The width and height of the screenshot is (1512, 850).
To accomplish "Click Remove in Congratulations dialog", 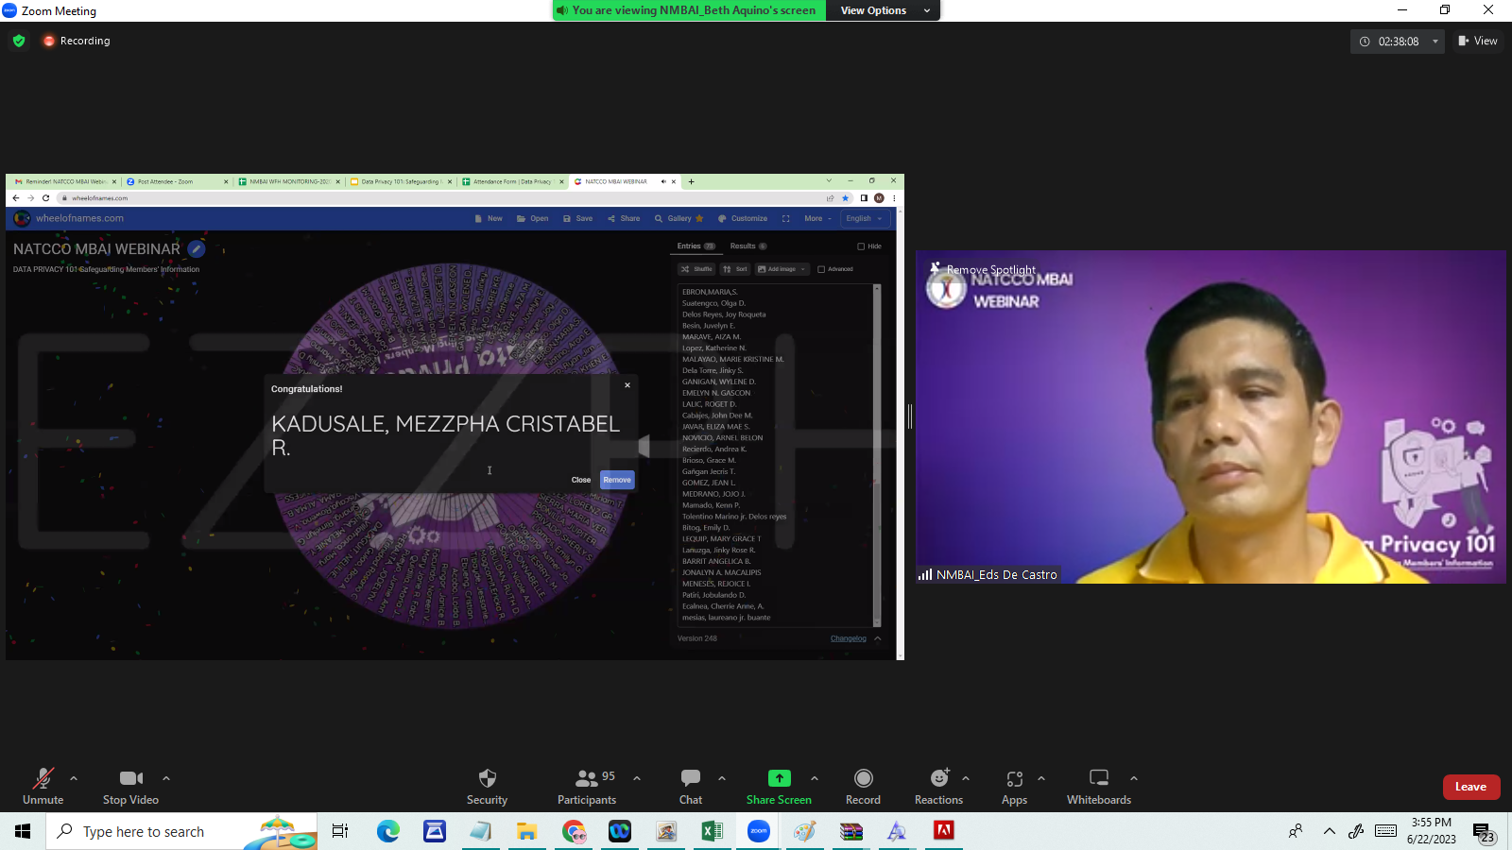I will tap(617, 480).
